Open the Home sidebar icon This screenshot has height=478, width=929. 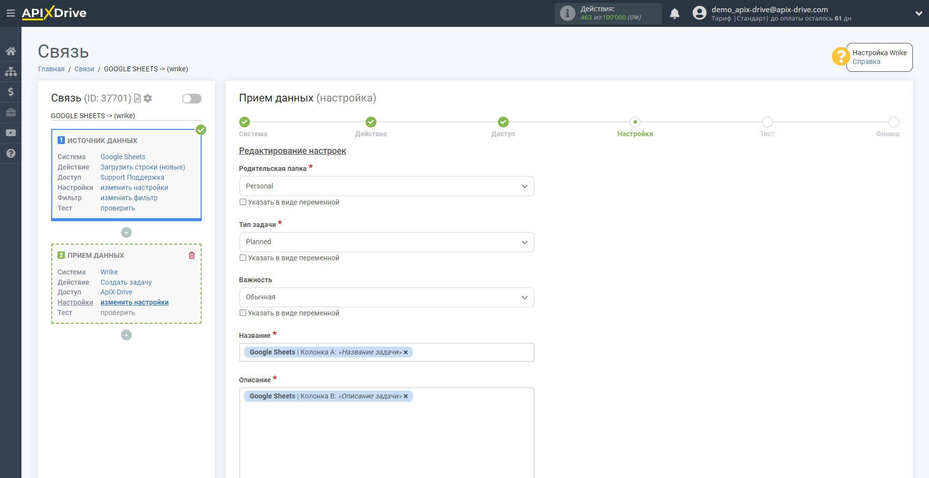click(11, 51)
